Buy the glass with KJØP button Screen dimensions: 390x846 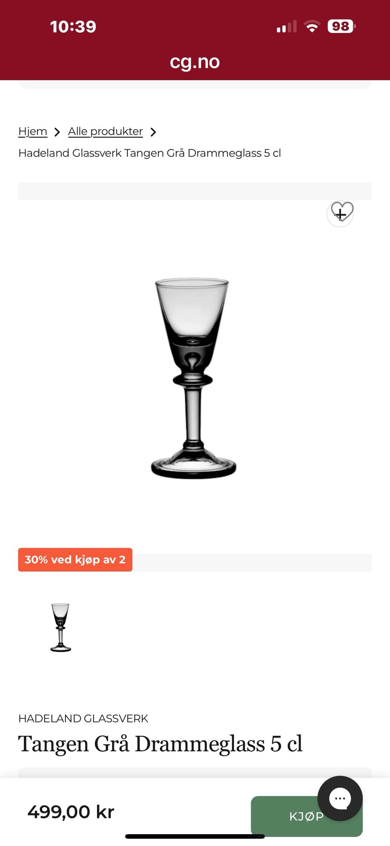coord(307,816)
